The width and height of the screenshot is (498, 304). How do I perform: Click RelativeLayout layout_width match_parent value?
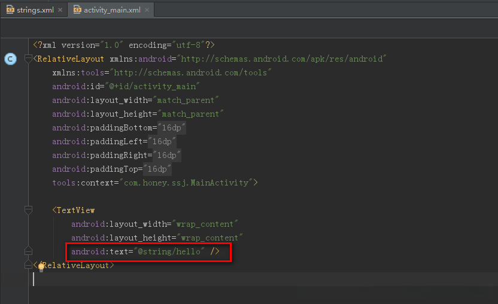186,101
